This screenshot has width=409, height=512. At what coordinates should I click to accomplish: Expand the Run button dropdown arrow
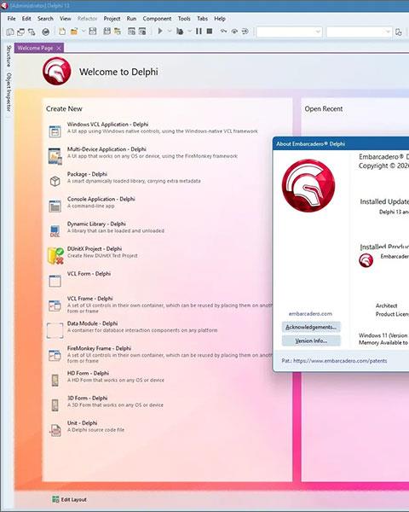click(170, 32)
